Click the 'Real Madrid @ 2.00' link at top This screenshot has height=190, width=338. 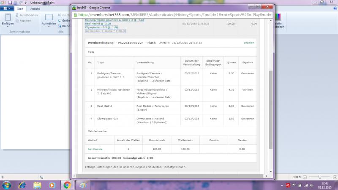pyautogui.click(x=98, y=24)
